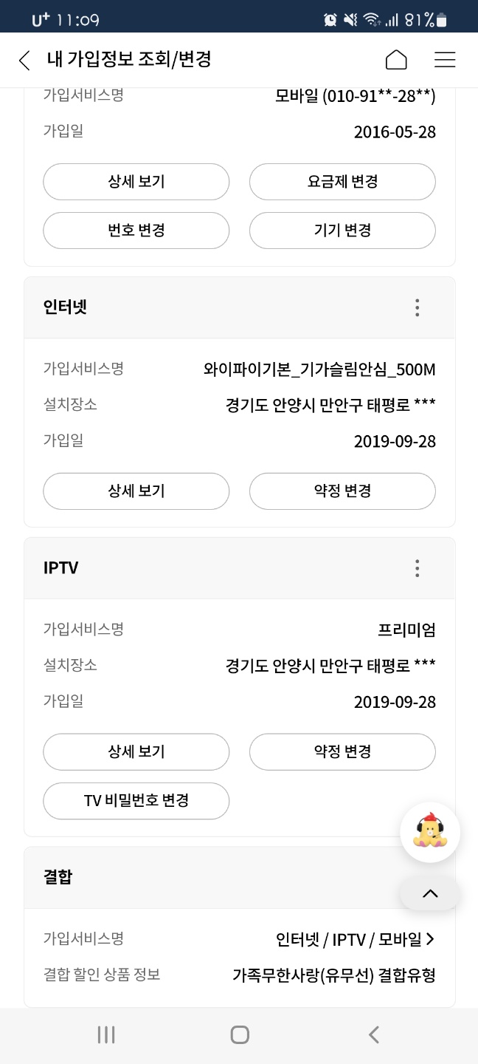Go to home via the house icon
Screen dimensions: 478x1064
tap(396, 60)
